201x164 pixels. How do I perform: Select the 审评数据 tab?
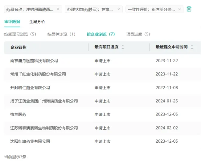click(x=12, y=22)
